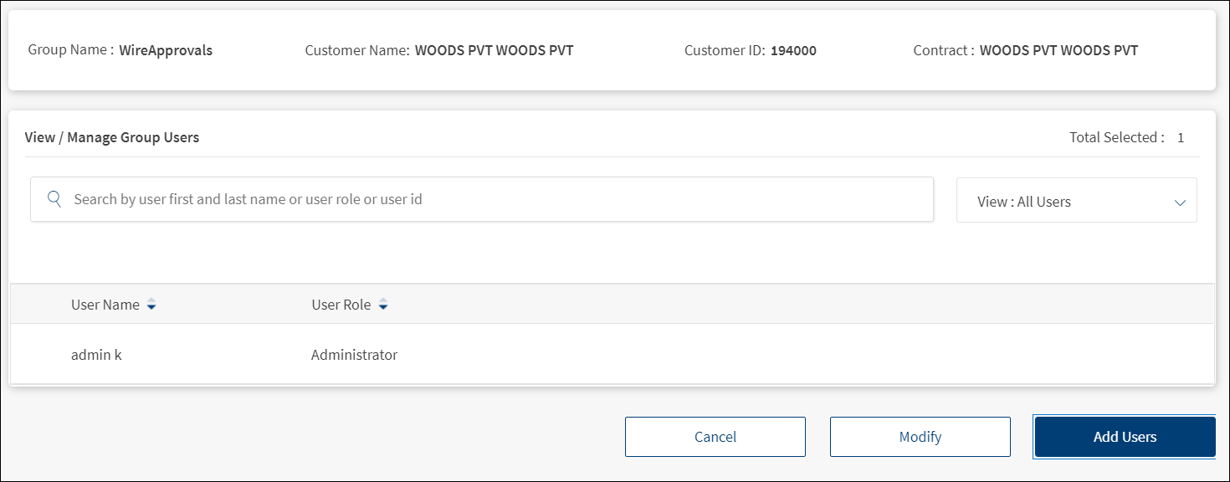Click the User Name column header
Viewport: 1230px width, 482px height.
coord(105,305)
